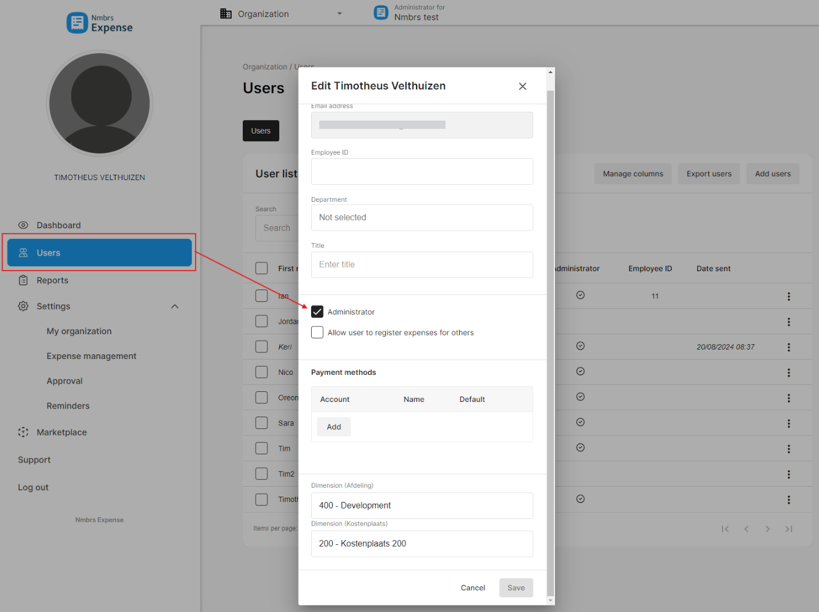Open the Department dropdown
This screenshot has height=612, width=819.
coord(422,218)
